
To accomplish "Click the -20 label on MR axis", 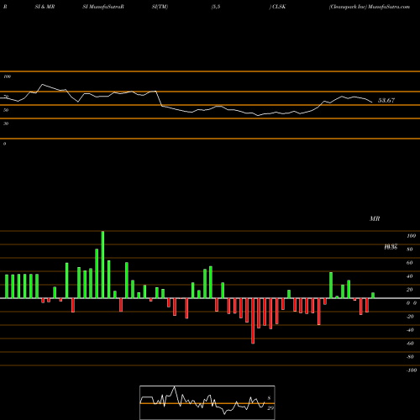I will coord(410,317).
